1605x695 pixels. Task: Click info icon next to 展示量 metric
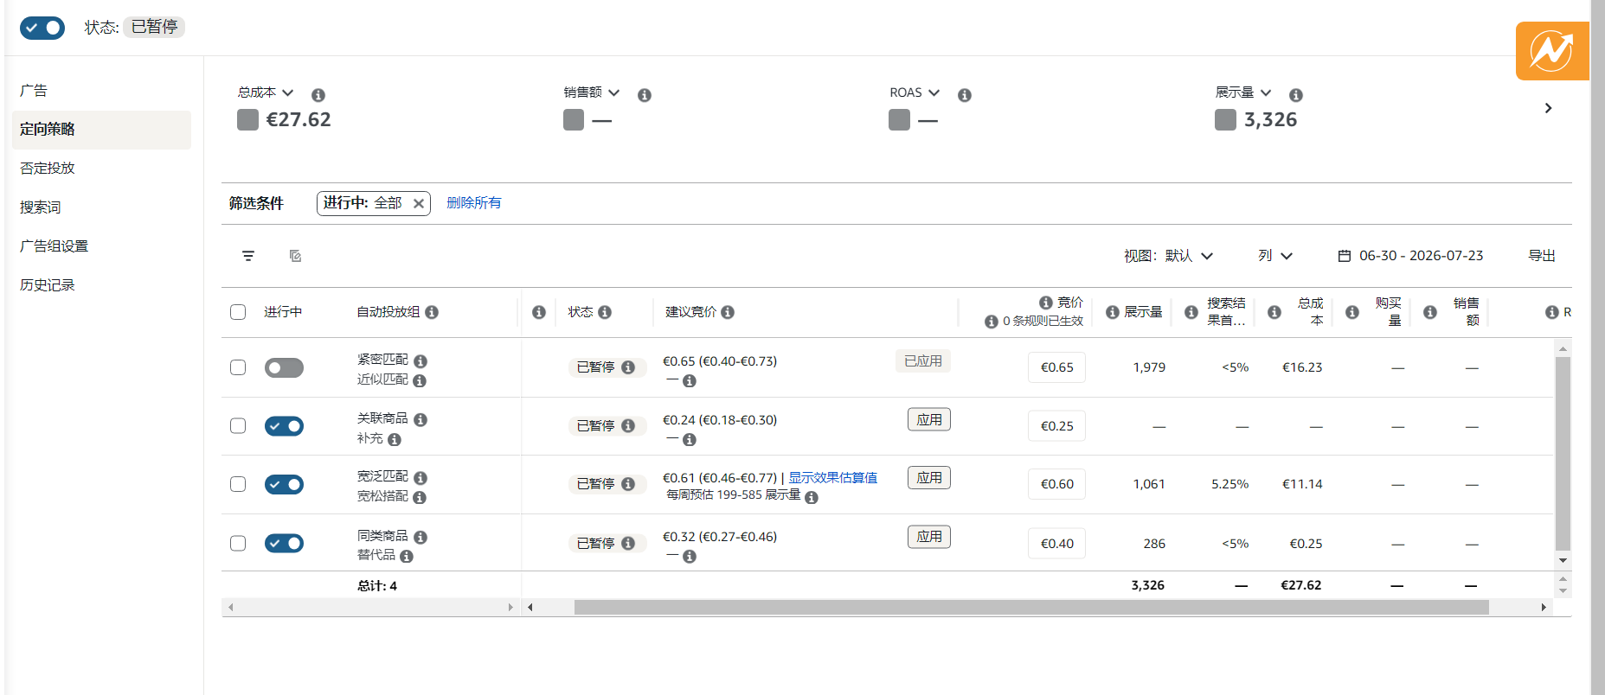click(1296, 95)
